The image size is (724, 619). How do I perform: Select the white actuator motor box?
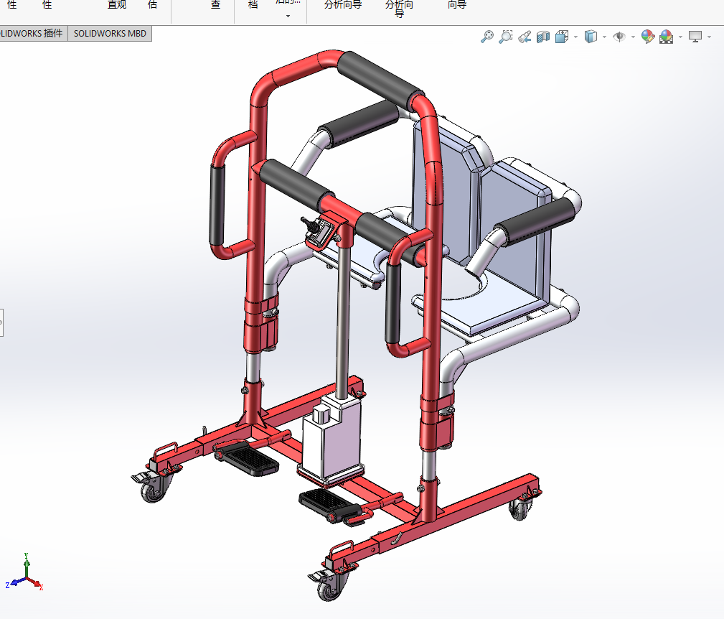click(332, 436)
